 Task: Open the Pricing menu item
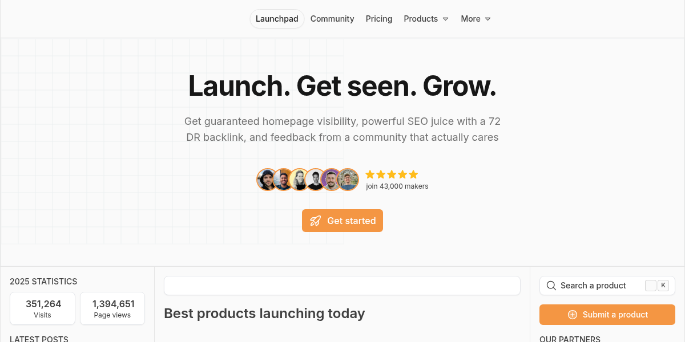tap(378, 19)
